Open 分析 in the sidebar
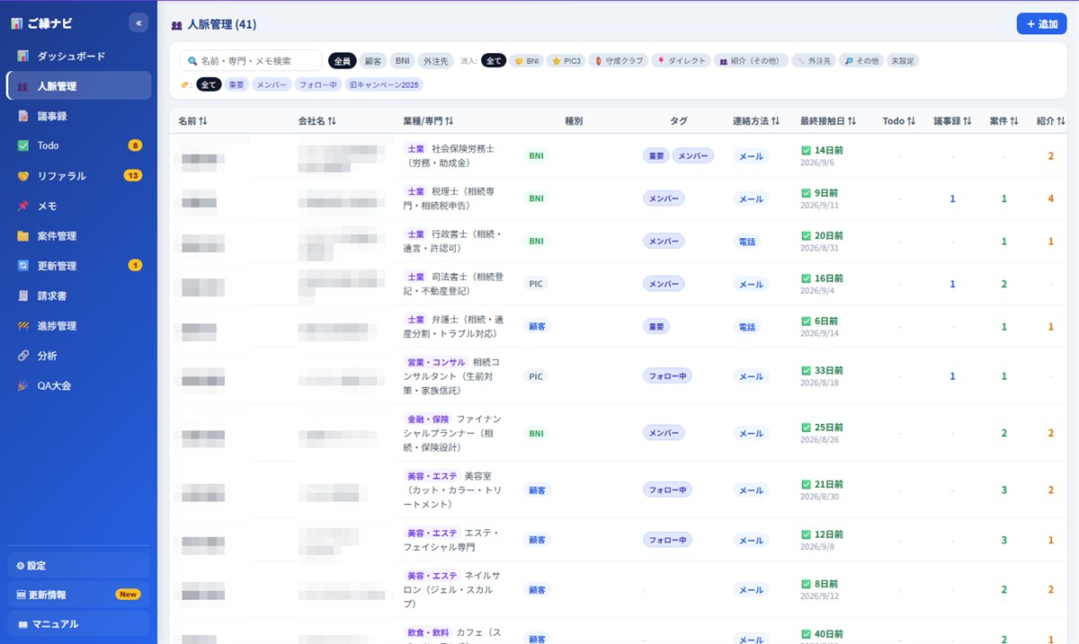The image size is (1079, 644). 78,356
